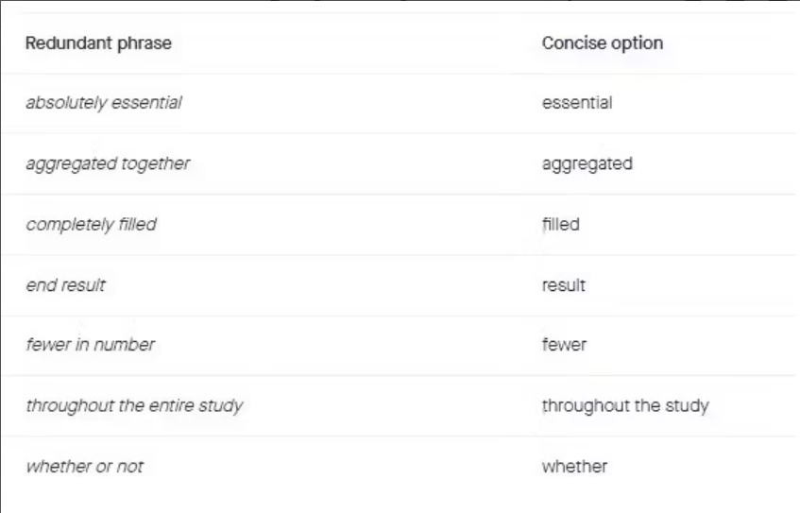Click the 'result' concise option text
This screenshot has height=513, width=800.
[564, 284]
